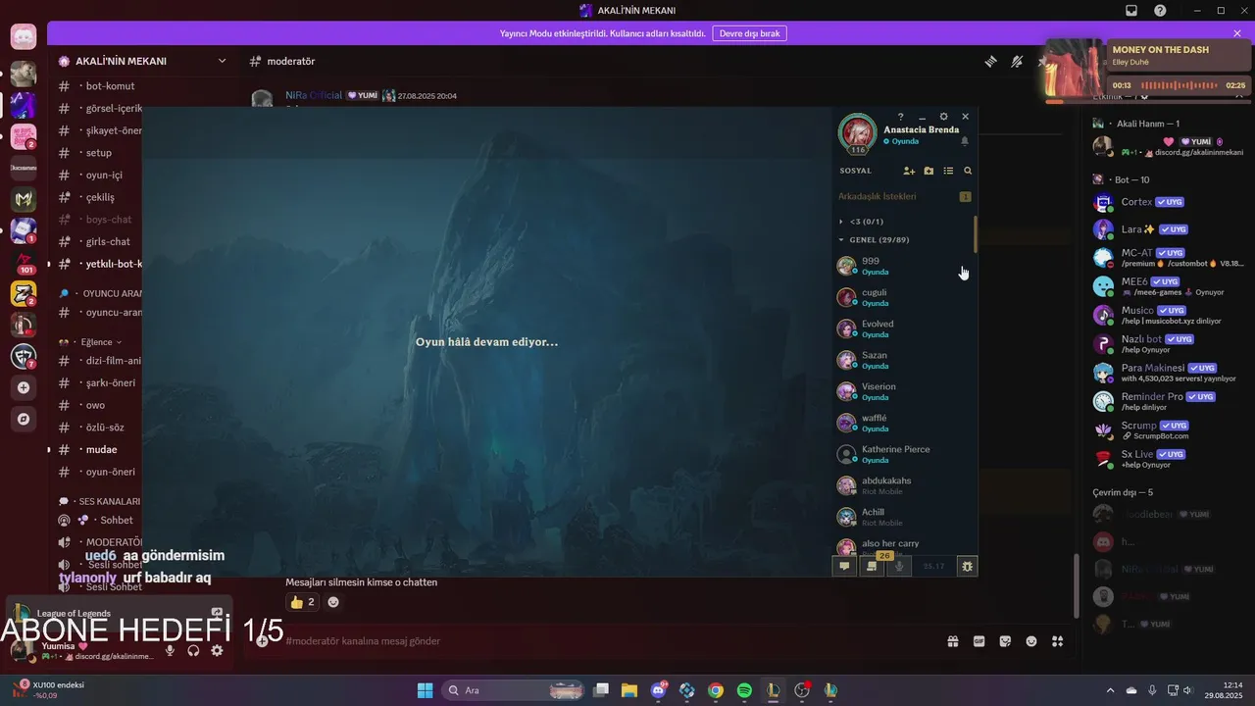Open Chrome from the taskbar

point(716,690)
